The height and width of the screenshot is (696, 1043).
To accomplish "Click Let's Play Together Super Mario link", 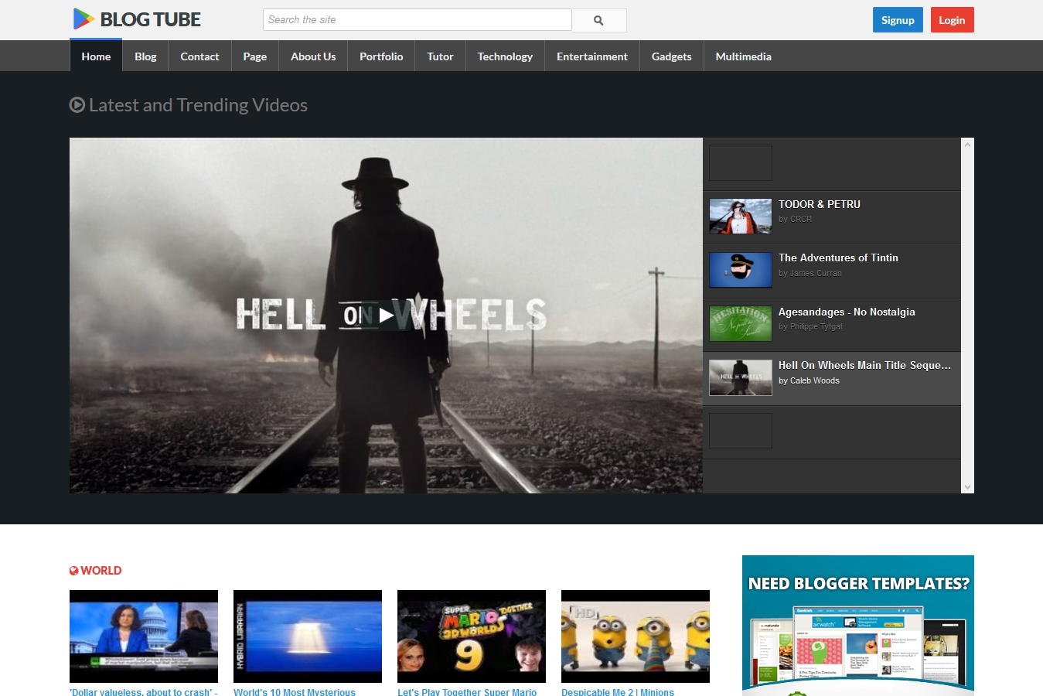I will pyautogui.click(x=467, y=691).
